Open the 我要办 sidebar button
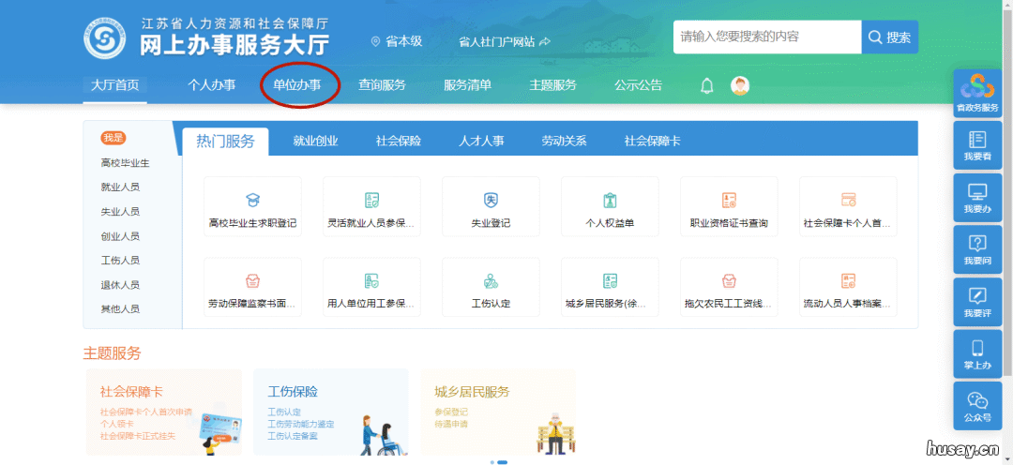This screenshot has width=1013, height=465. pos(977,198)
